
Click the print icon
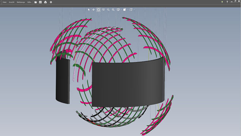click(x=45, y=2)
